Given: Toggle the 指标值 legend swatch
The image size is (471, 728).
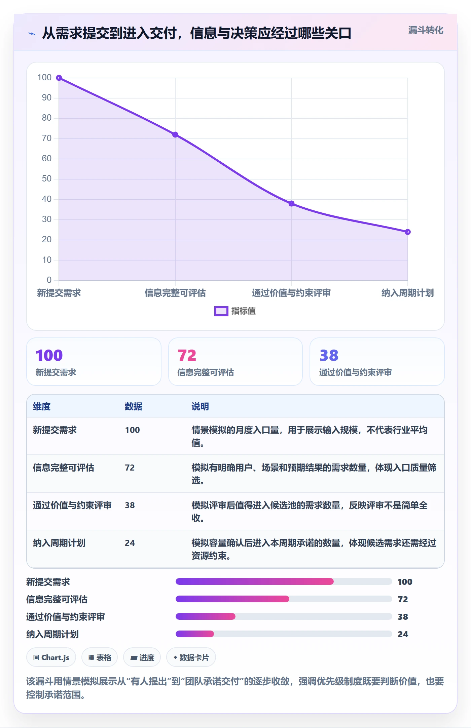Looking at the screenshot, I should [x=221, y=311].
